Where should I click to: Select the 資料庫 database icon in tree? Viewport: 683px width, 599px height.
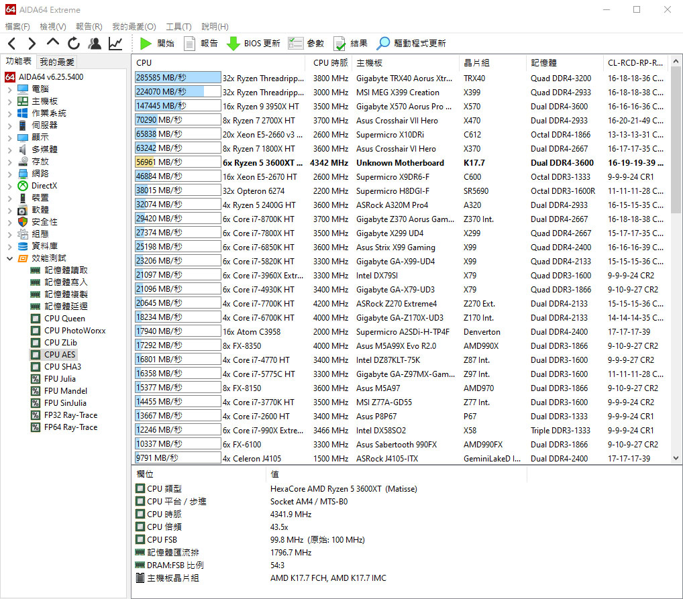(x=23, y=246)
